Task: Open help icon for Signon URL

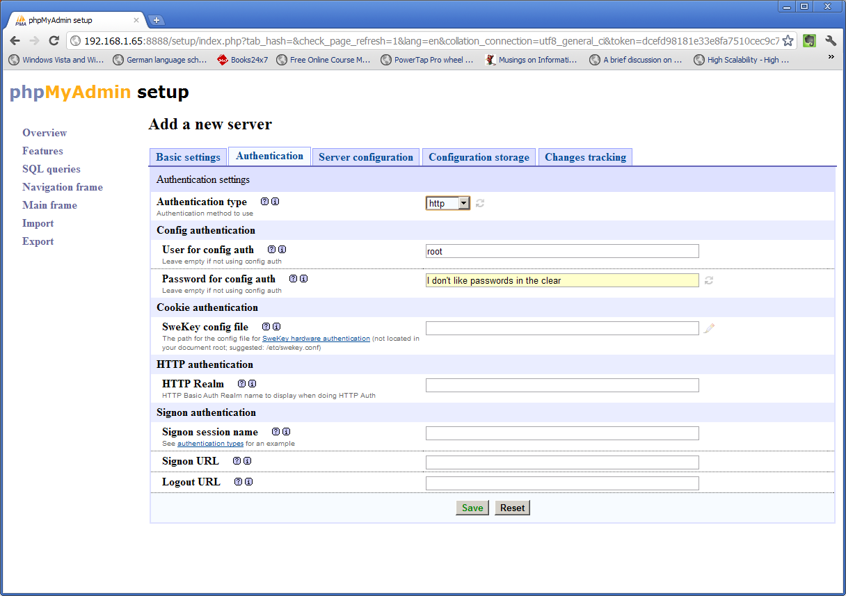Action: (x=237, y=461)
